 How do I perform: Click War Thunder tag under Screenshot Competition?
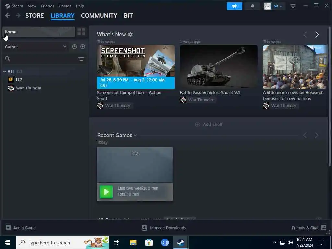pos(114,105)
